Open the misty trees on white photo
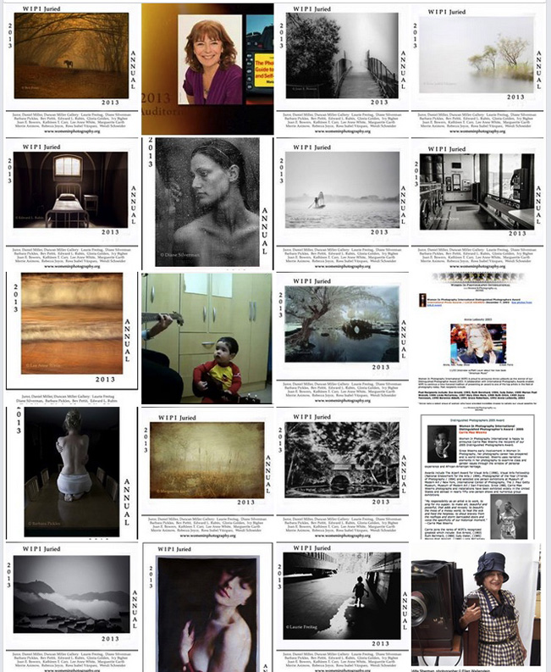 pyautogui.click(x=477, y=69)
